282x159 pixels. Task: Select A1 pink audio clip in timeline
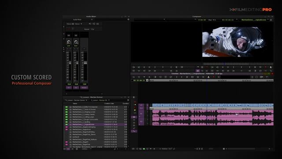[213, 114]
